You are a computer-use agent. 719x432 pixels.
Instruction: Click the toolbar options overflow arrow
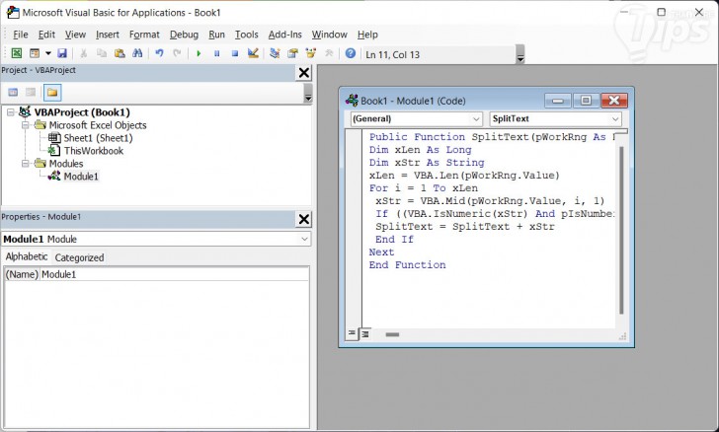(519, 54)
